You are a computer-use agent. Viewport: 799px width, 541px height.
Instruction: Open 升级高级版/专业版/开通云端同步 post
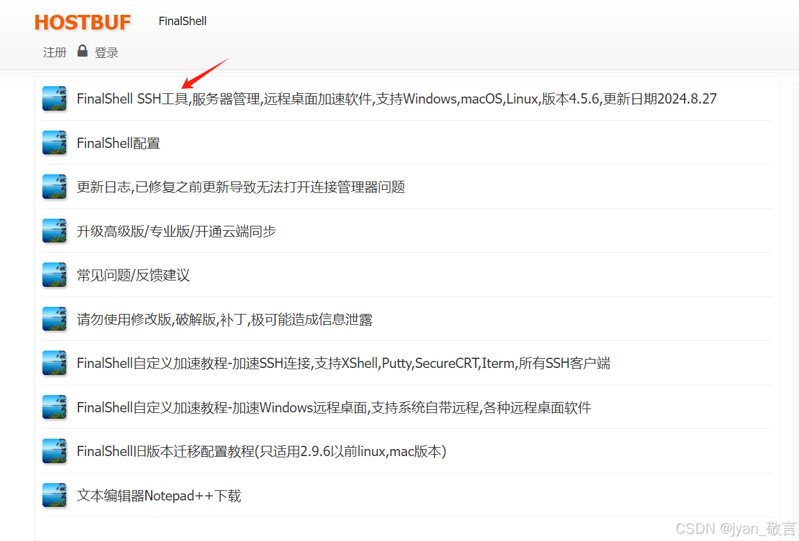click(x=176, y=231)
